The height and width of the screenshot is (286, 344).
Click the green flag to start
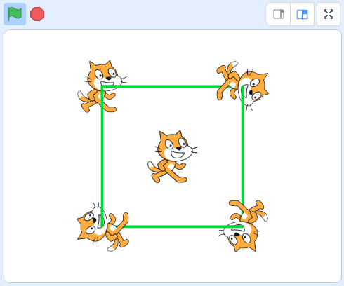pos(15,14)
